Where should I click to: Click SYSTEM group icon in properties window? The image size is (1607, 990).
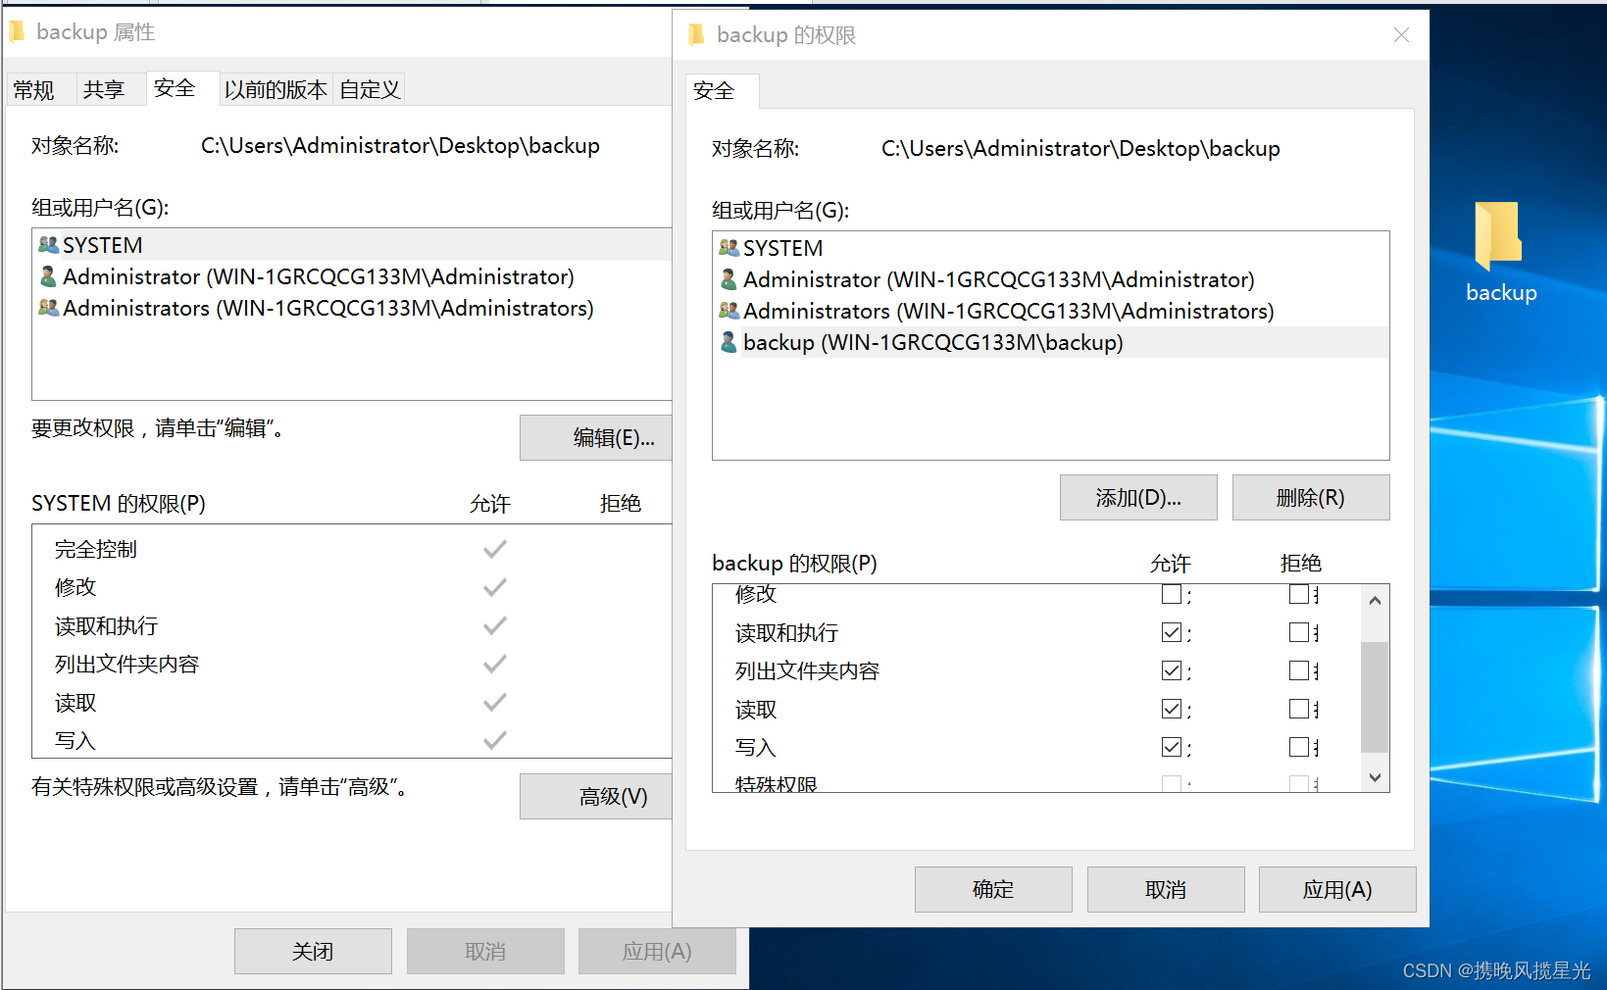click(x=48, y=245)
